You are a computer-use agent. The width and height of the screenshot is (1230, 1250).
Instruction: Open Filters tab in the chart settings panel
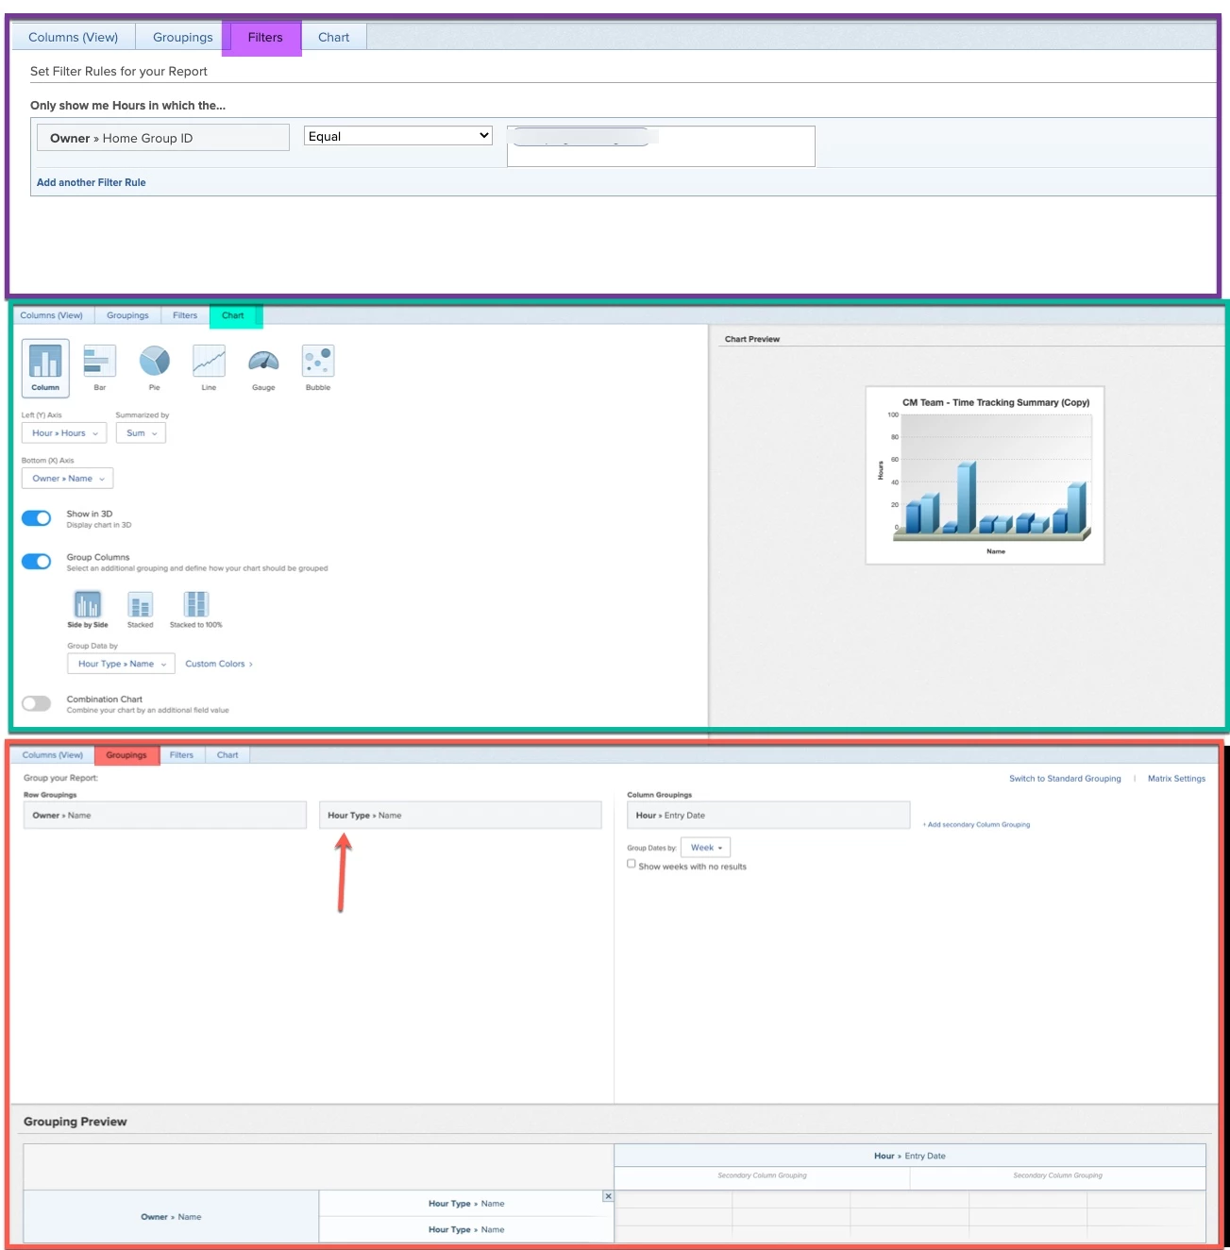(x=185, y=315)
